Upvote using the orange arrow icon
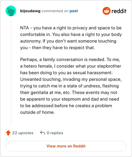This screenshot has width=132, height=157. click(8, 133)
